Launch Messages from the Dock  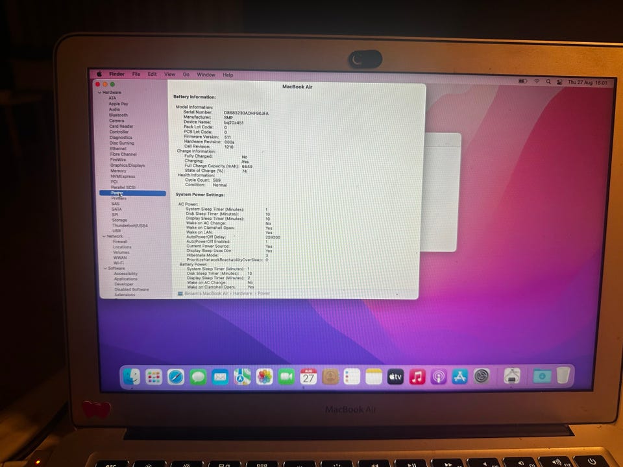coord(198,377)
